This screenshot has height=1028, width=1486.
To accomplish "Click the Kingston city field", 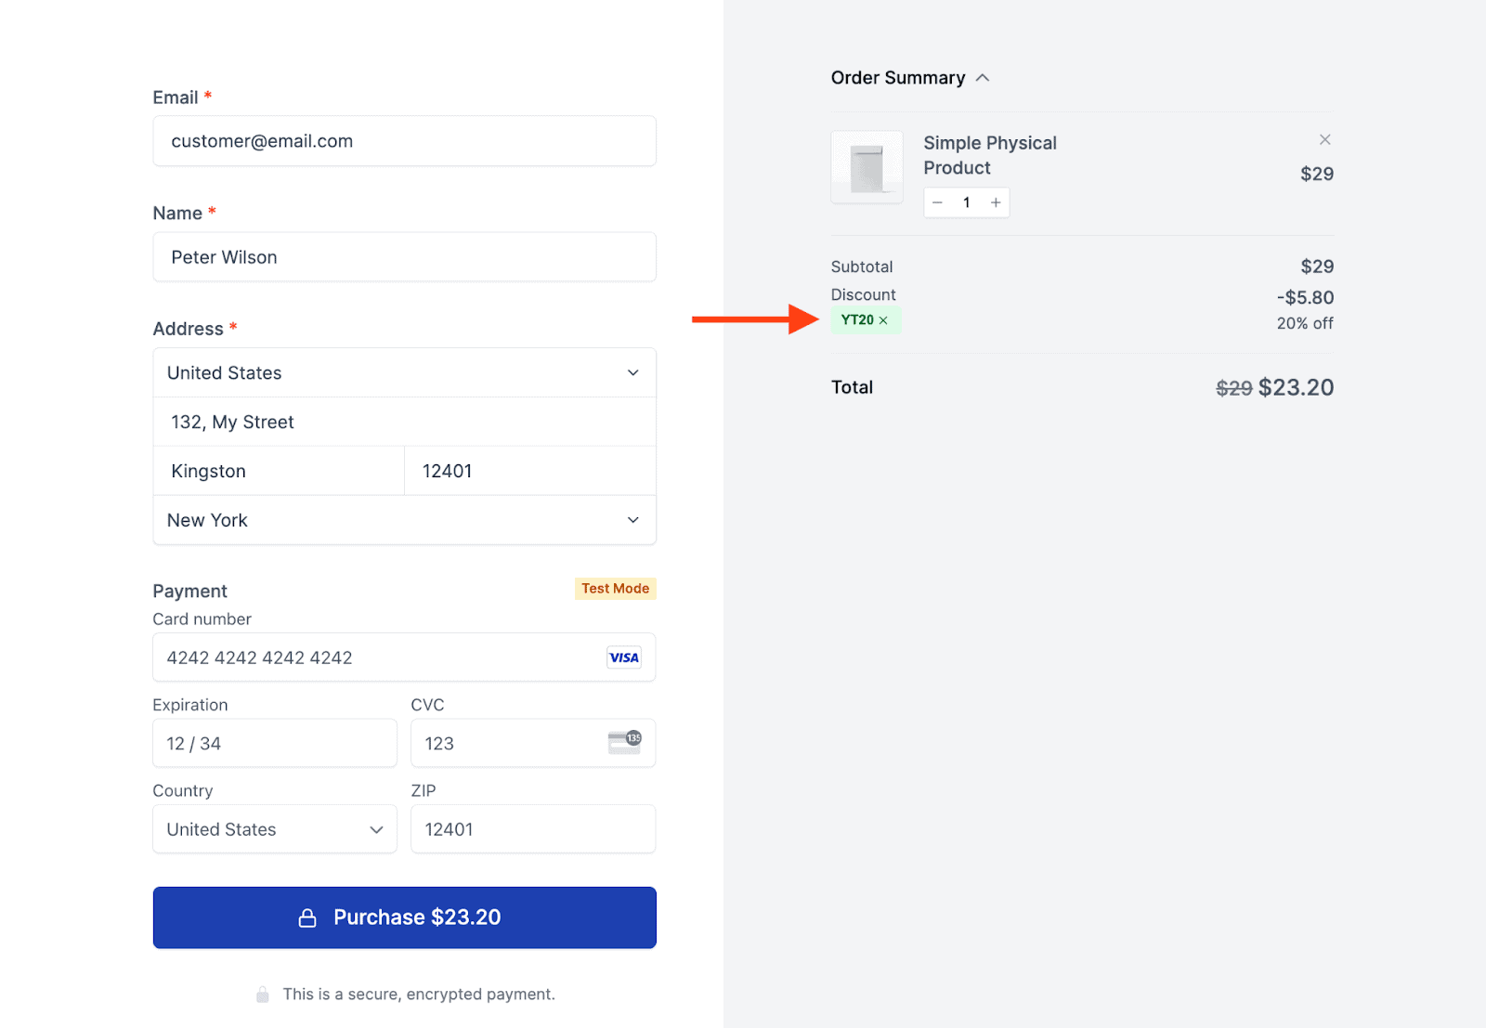I will (x=279, y=471).
